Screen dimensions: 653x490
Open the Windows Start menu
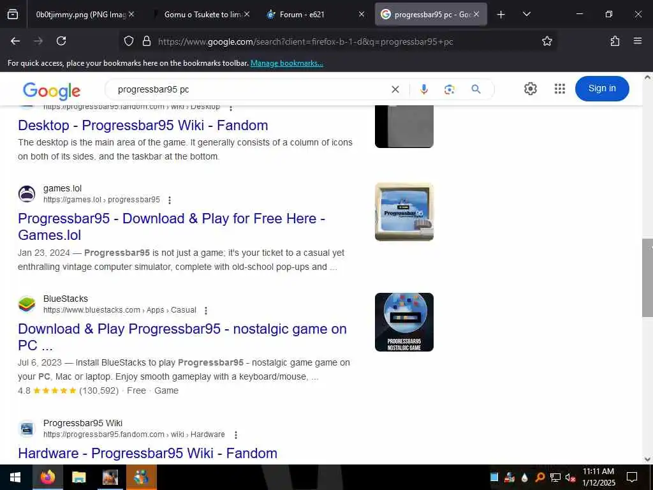15,477
